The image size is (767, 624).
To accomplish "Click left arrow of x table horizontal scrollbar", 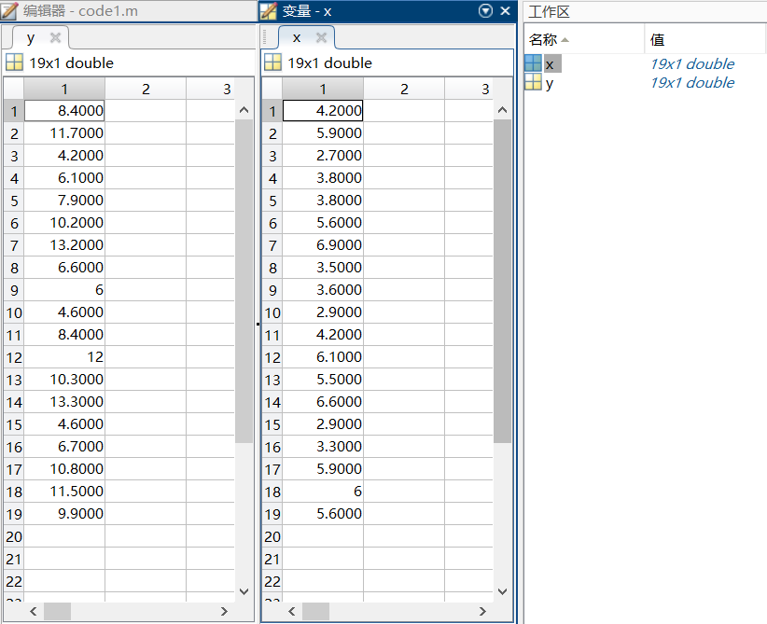I will coord(291,611).
